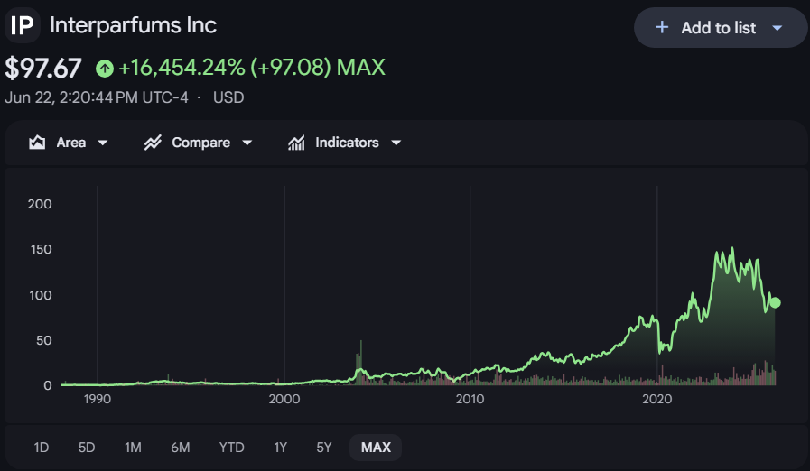
Task: Click the 2000 x-axis label
Action: pyautogui.click(x=284, y=399)
